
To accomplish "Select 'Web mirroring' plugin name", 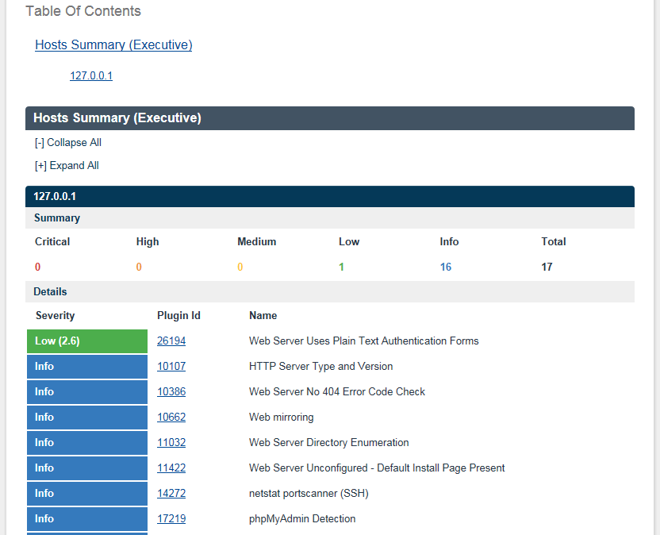I will (281, 417).
